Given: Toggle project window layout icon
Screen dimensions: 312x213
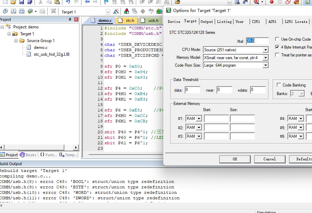Looking at the screenshot, I should click(x=308, y=2).
